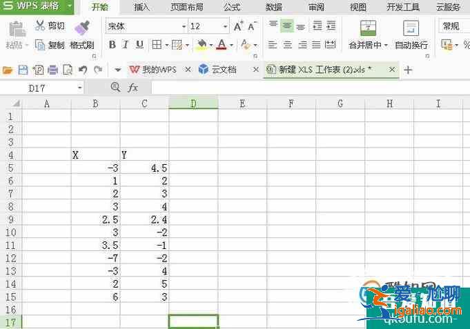This screenshot has height=329, width=470.
Task: Open borders dropdown arrow
Action: tap(166, 46)
